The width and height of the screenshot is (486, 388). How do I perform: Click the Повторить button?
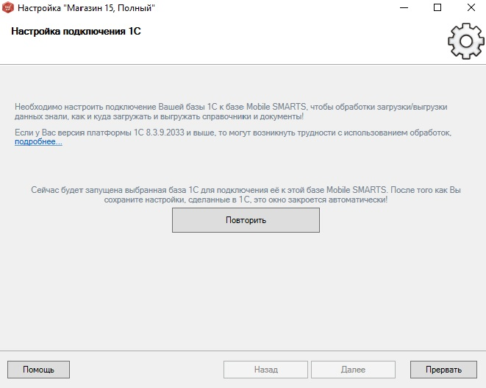point(246,220)
